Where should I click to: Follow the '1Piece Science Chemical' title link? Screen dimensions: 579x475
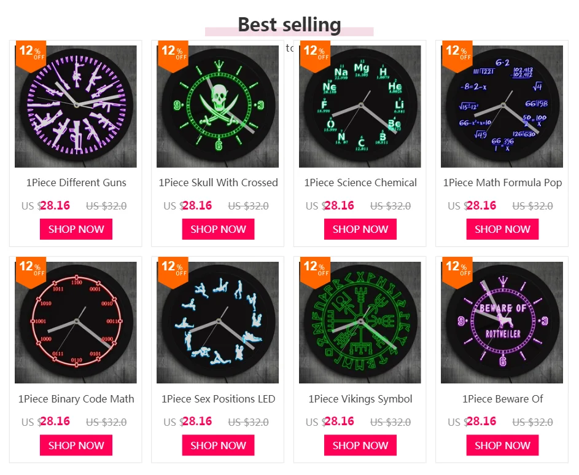[x=360, y=183]
